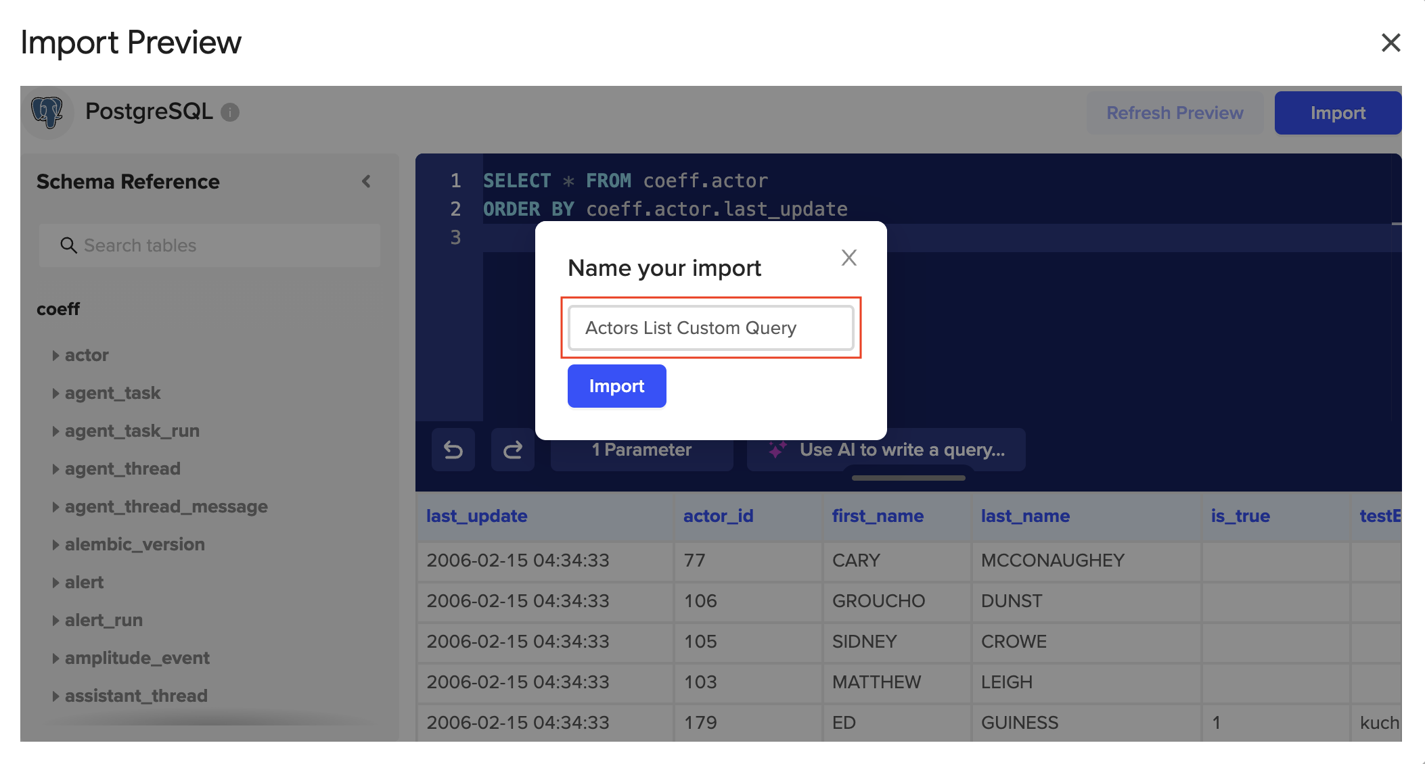1425x764 pixels.
Task: Close the Import Preview window
Action: click(x=1390, y=43)
